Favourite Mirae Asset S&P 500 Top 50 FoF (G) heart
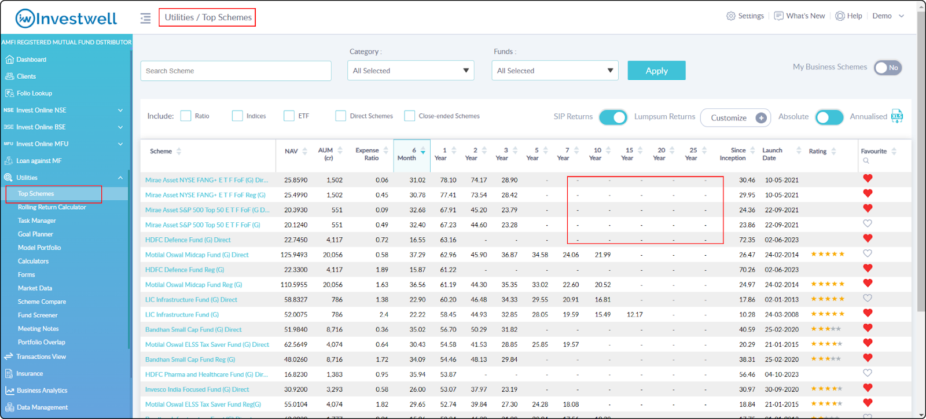Screen dimensions: 926x419 (868, 223)
